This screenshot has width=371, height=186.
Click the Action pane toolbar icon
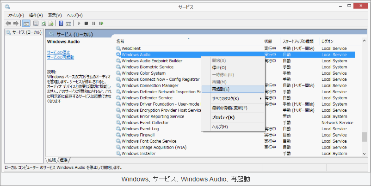pyautogui.click(x=68, y=24)
